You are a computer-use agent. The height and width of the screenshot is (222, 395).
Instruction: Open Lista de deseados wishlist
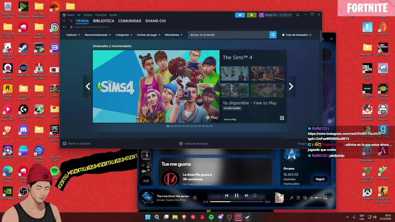point(297,35)
